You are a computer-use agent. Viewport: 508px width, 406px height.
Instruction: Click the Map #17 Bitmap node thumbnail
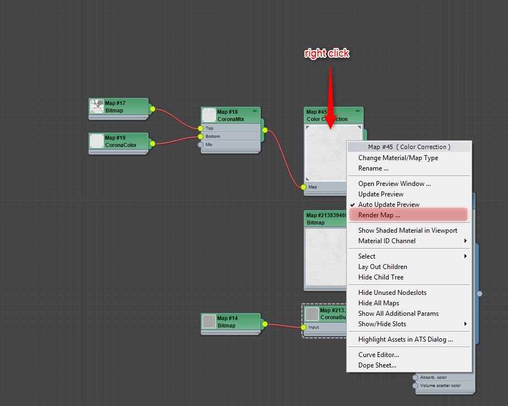[x=97, y=106]
